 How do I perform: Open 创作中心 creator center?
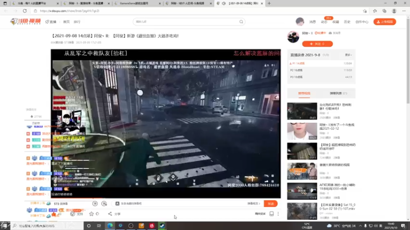[x=362, y=22]
